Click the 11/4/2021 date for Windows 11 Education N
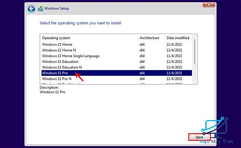Image resolution: width=241 pixels, height=148 pixels. tap(174, 67)
